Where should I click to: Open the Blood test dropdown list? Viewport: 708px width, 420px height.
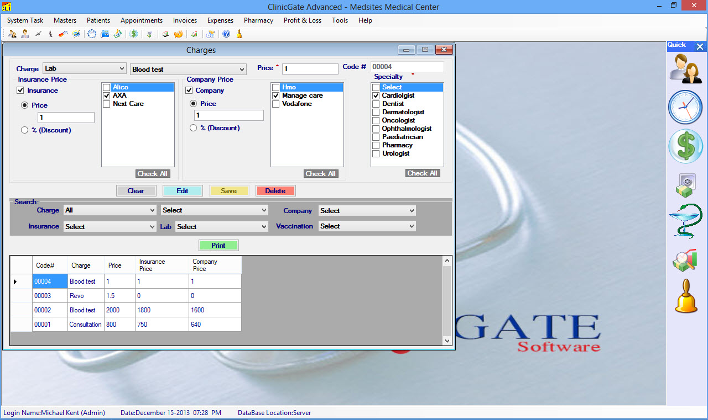pos(188,70)
